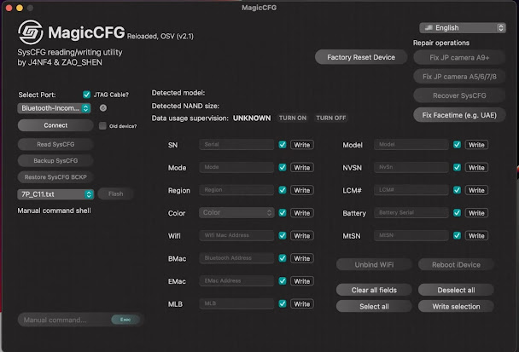Click Fix Facetime (e.g. UAE) button

point(459,115)
